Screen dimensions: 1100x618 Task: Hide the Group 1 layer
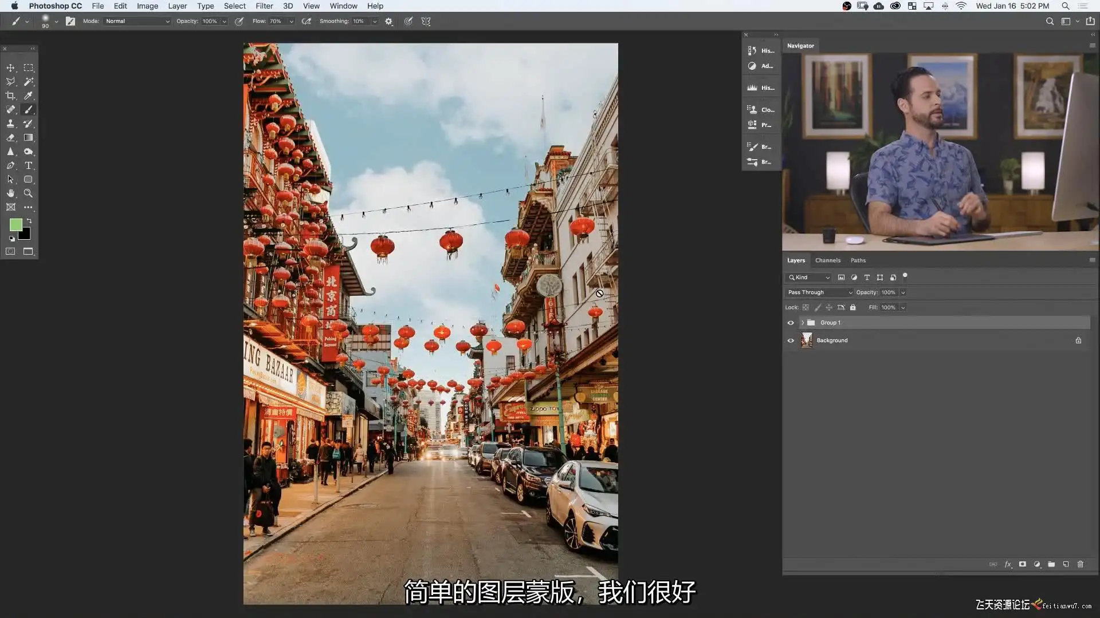(791, 323)
